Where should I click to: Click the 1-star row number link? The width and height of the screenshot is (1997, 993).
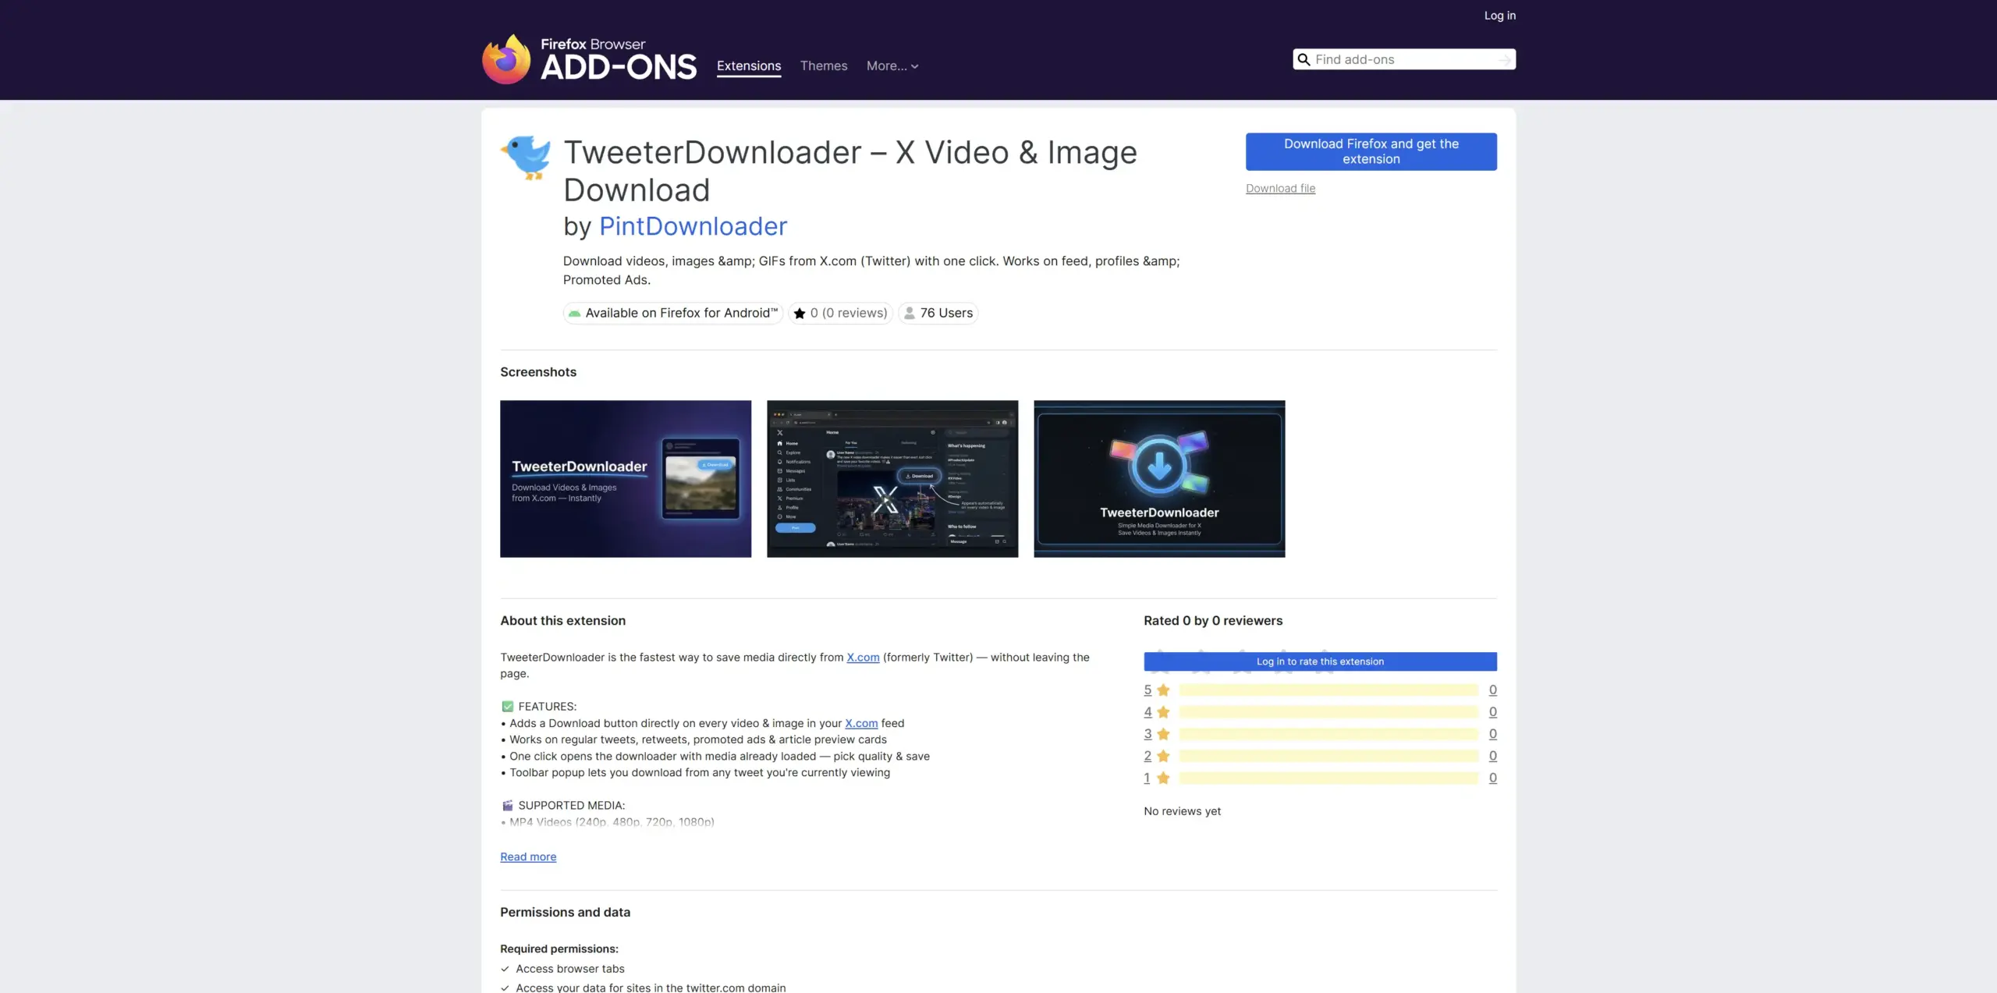click(x=1147, y=778)
